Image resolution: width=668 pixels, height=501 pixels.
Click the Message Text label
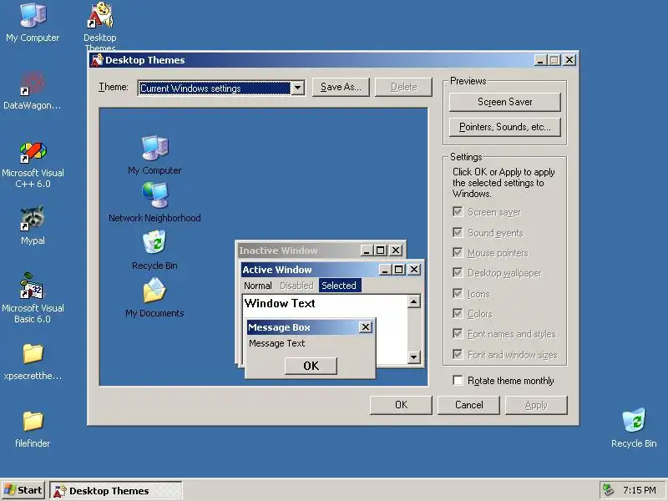point(277,343)
